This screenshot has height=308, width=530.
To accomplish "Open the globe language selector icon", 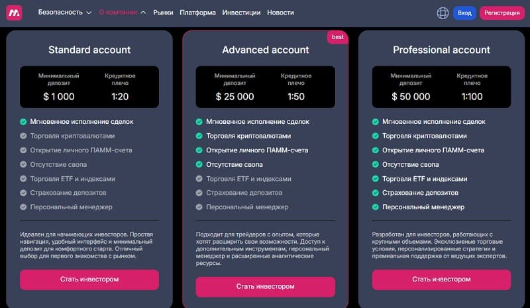I will (443, 13).
